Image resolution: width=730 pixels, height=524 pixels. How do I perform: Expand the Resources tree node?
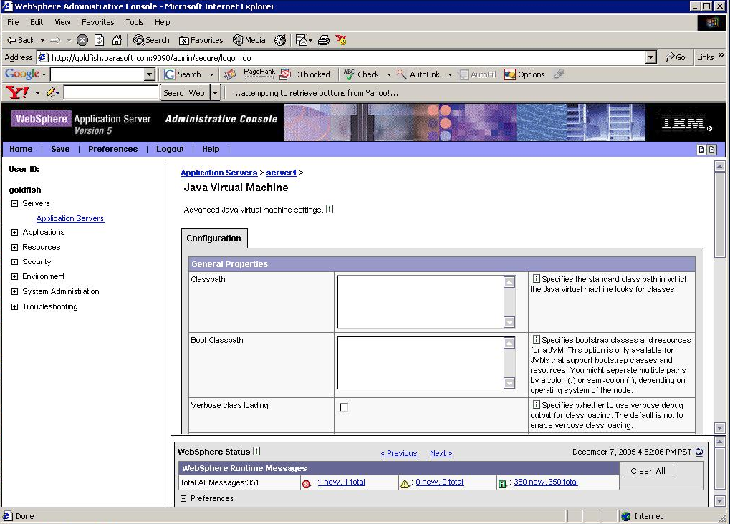click(14, 247)
